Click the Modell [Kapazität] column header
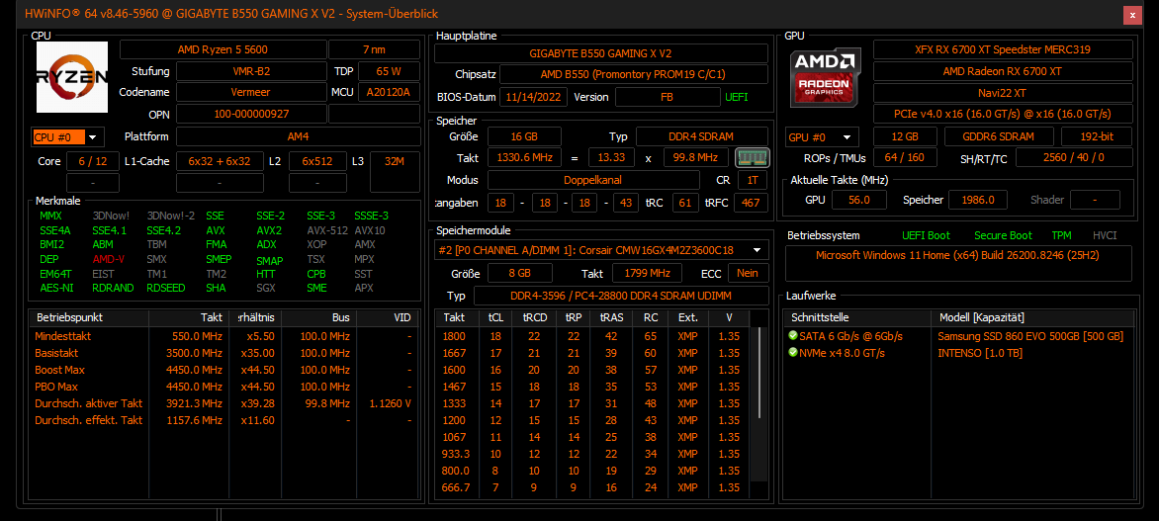The width and height of the screenshot is (1159, 521). 1031,317
